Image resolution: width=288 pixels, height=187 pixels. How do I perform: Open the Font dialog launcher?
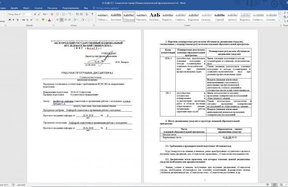point(53,25)
